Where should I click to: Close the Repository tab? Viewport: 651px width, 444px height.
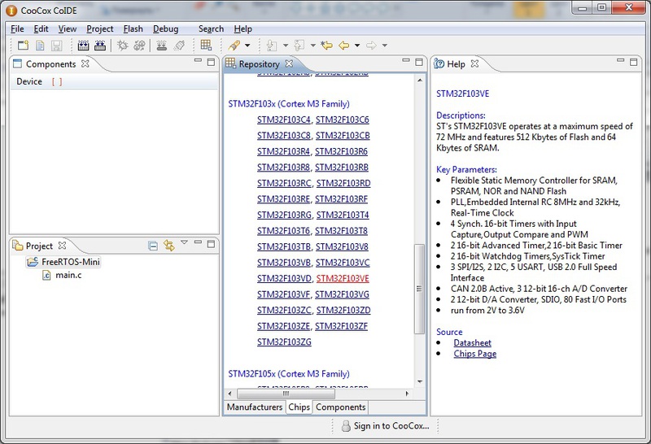pyautogui.click(x=289, y=63)
